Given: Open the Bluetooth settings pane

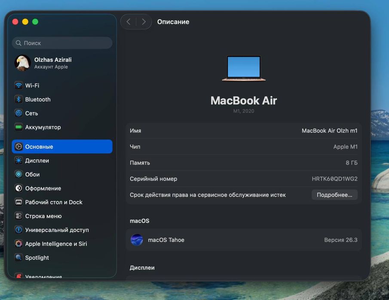Looking at the screenshot, I should 62,99.
